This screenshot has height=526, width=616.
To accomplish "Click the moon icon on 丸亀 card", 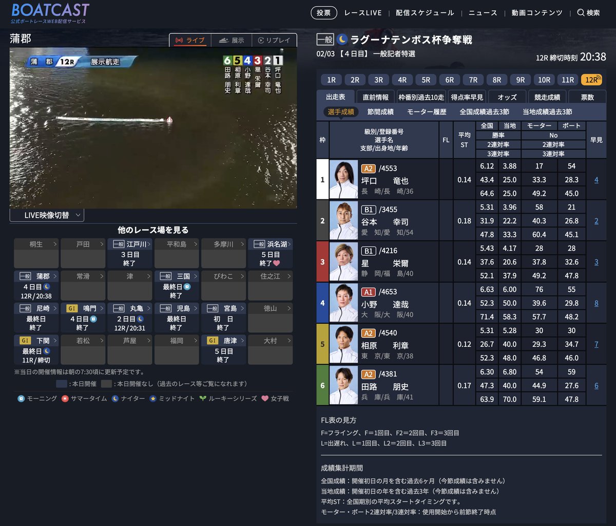I will point(141,318).
